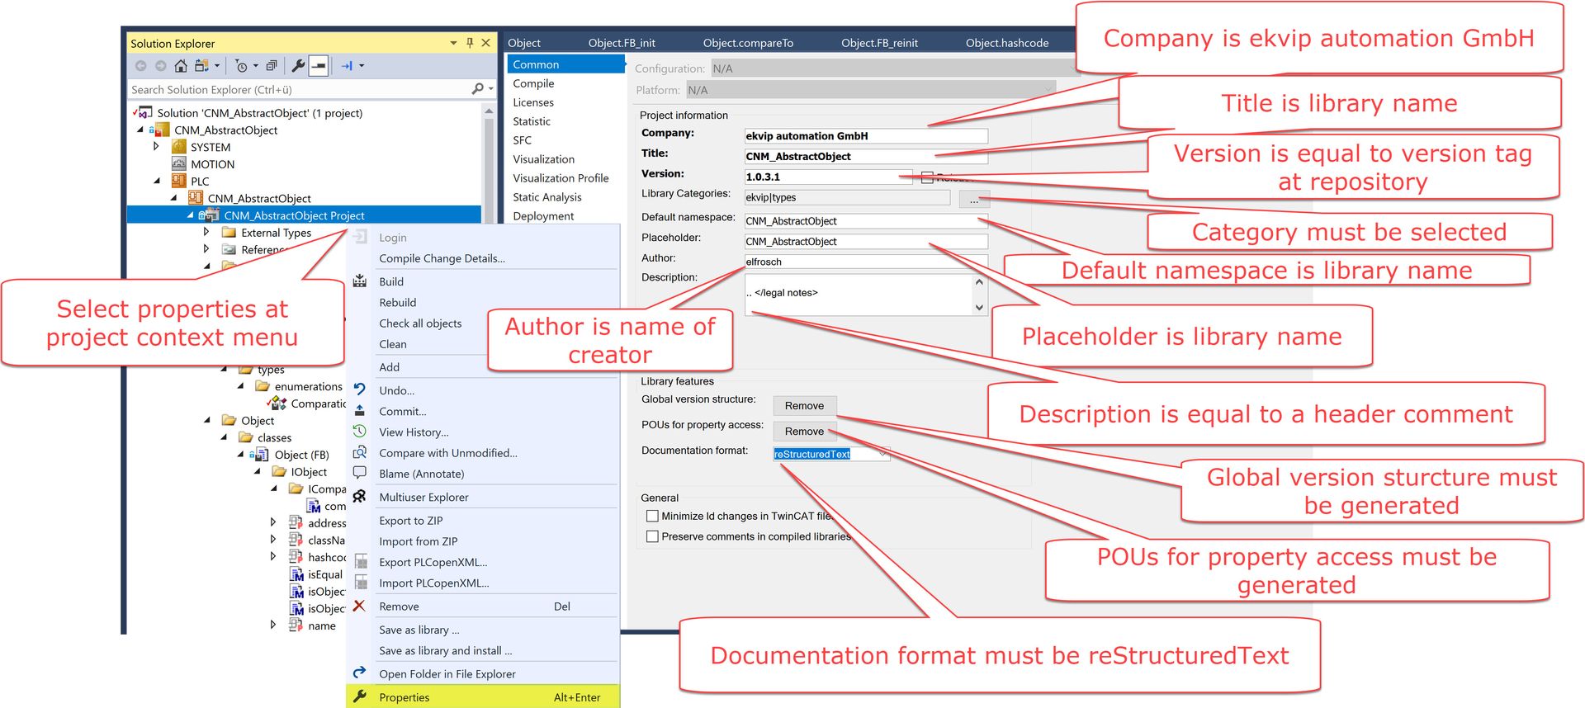This screenshot has height=708, width=1585.
Task: Choose Save as library ... menu entry
Action: click(x=419, y=630)
